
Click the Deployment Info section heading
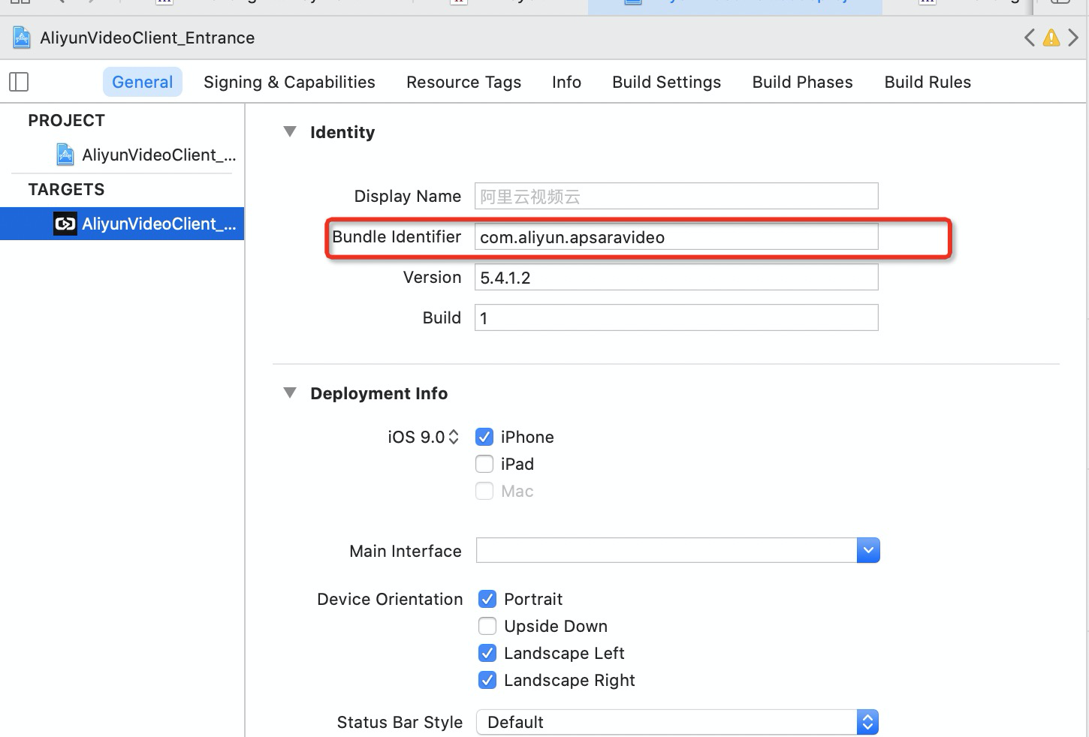point(379,393)
